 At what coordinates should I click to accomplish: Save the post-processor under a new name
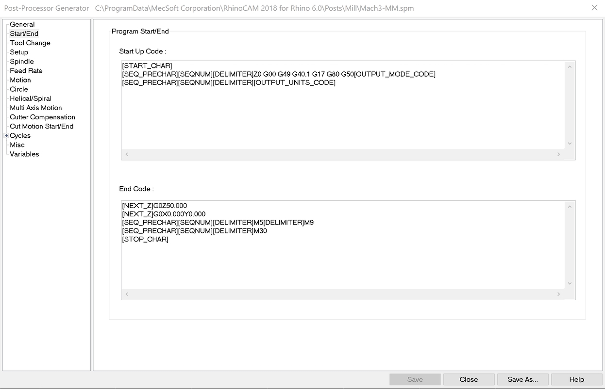522,379
